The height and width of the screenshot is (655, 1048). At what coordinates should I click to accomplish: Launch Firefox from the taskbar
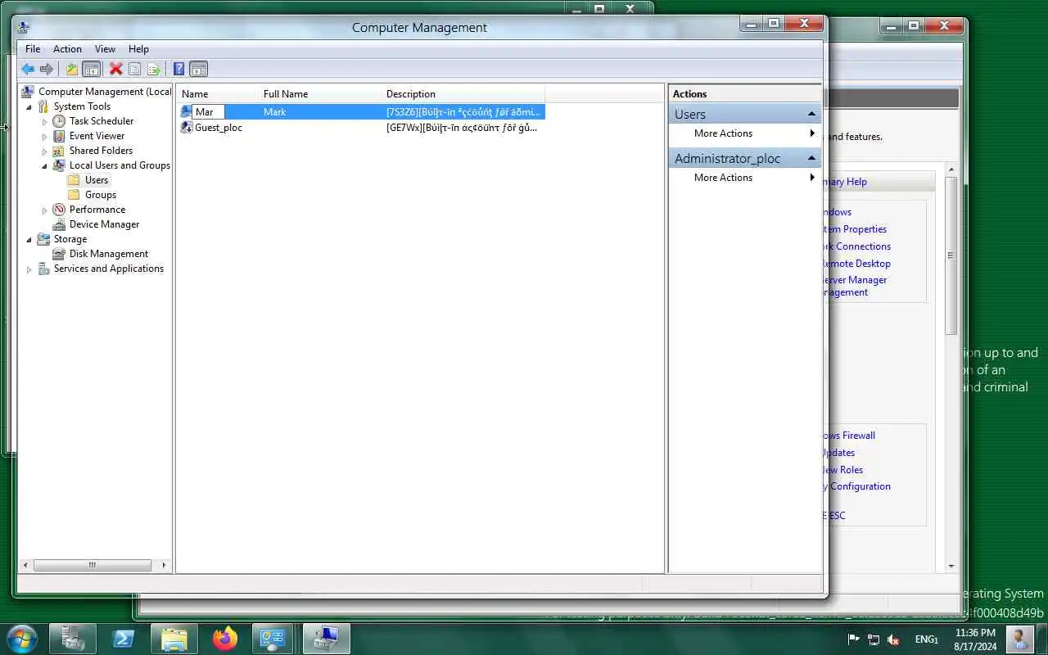[x=224, y=639]
